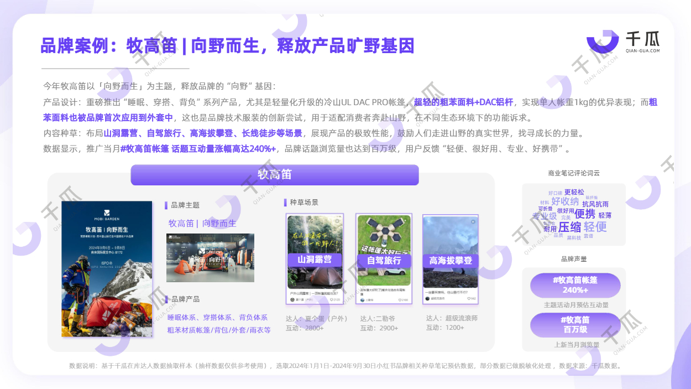Click the purple 牧高笛 banner
The image size is (691, 389).
275,175
